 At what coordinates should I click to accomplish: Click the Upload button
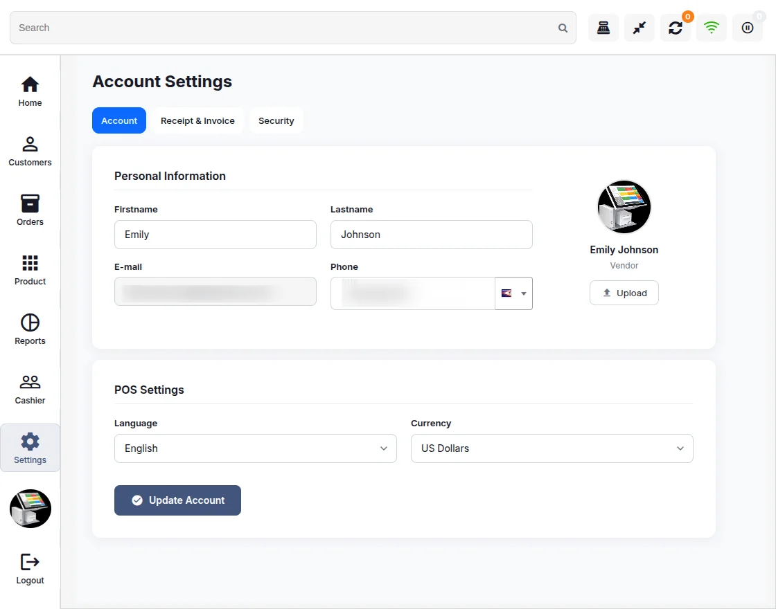tap(624, 293)
